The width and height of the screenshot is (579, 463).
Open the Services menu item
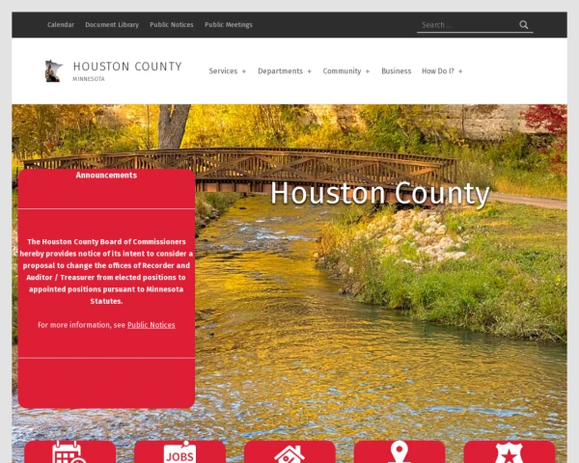point(223,70)
